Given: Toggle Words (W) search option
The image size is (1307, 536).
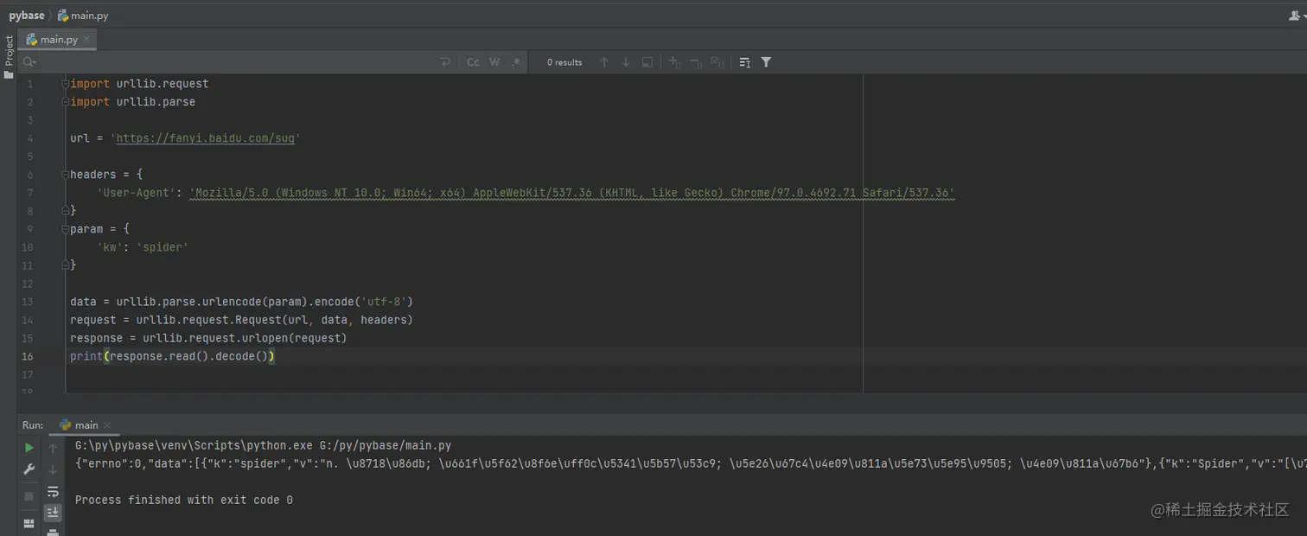Looking at the screenshot, I should point(494,62).
